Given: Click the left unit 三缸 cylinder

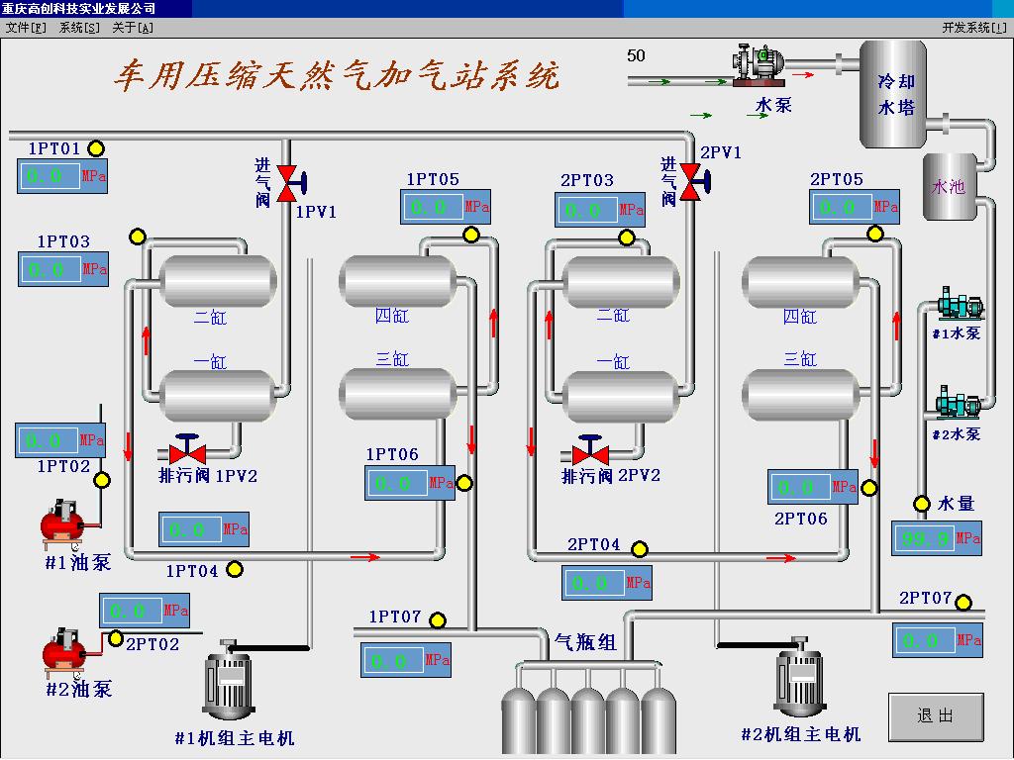Looking at the screenshot, I should tap(398, 394).
